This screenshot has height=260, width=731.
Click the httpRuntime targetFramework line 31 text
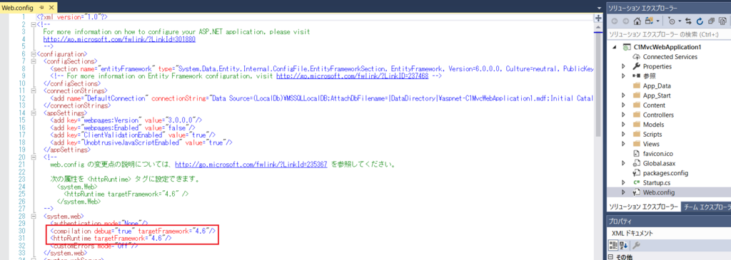(111, 238)
